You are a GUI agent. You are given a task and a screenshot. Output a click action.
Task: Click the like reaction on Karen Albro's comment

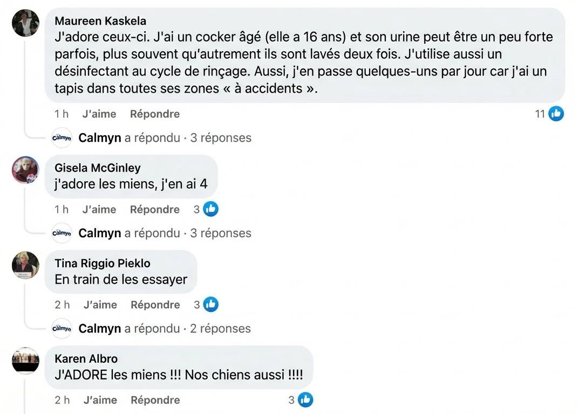pos(305,400)
